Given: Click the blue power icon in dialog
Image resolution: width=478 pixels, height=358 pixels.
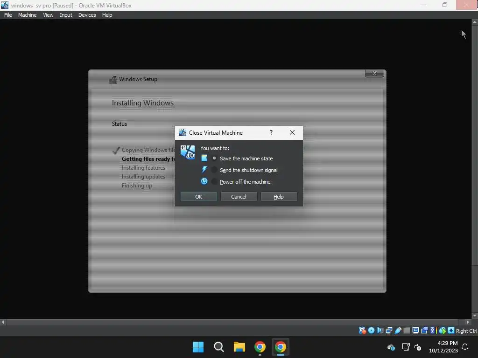Looking at the screenshot, I should point(204,181).
